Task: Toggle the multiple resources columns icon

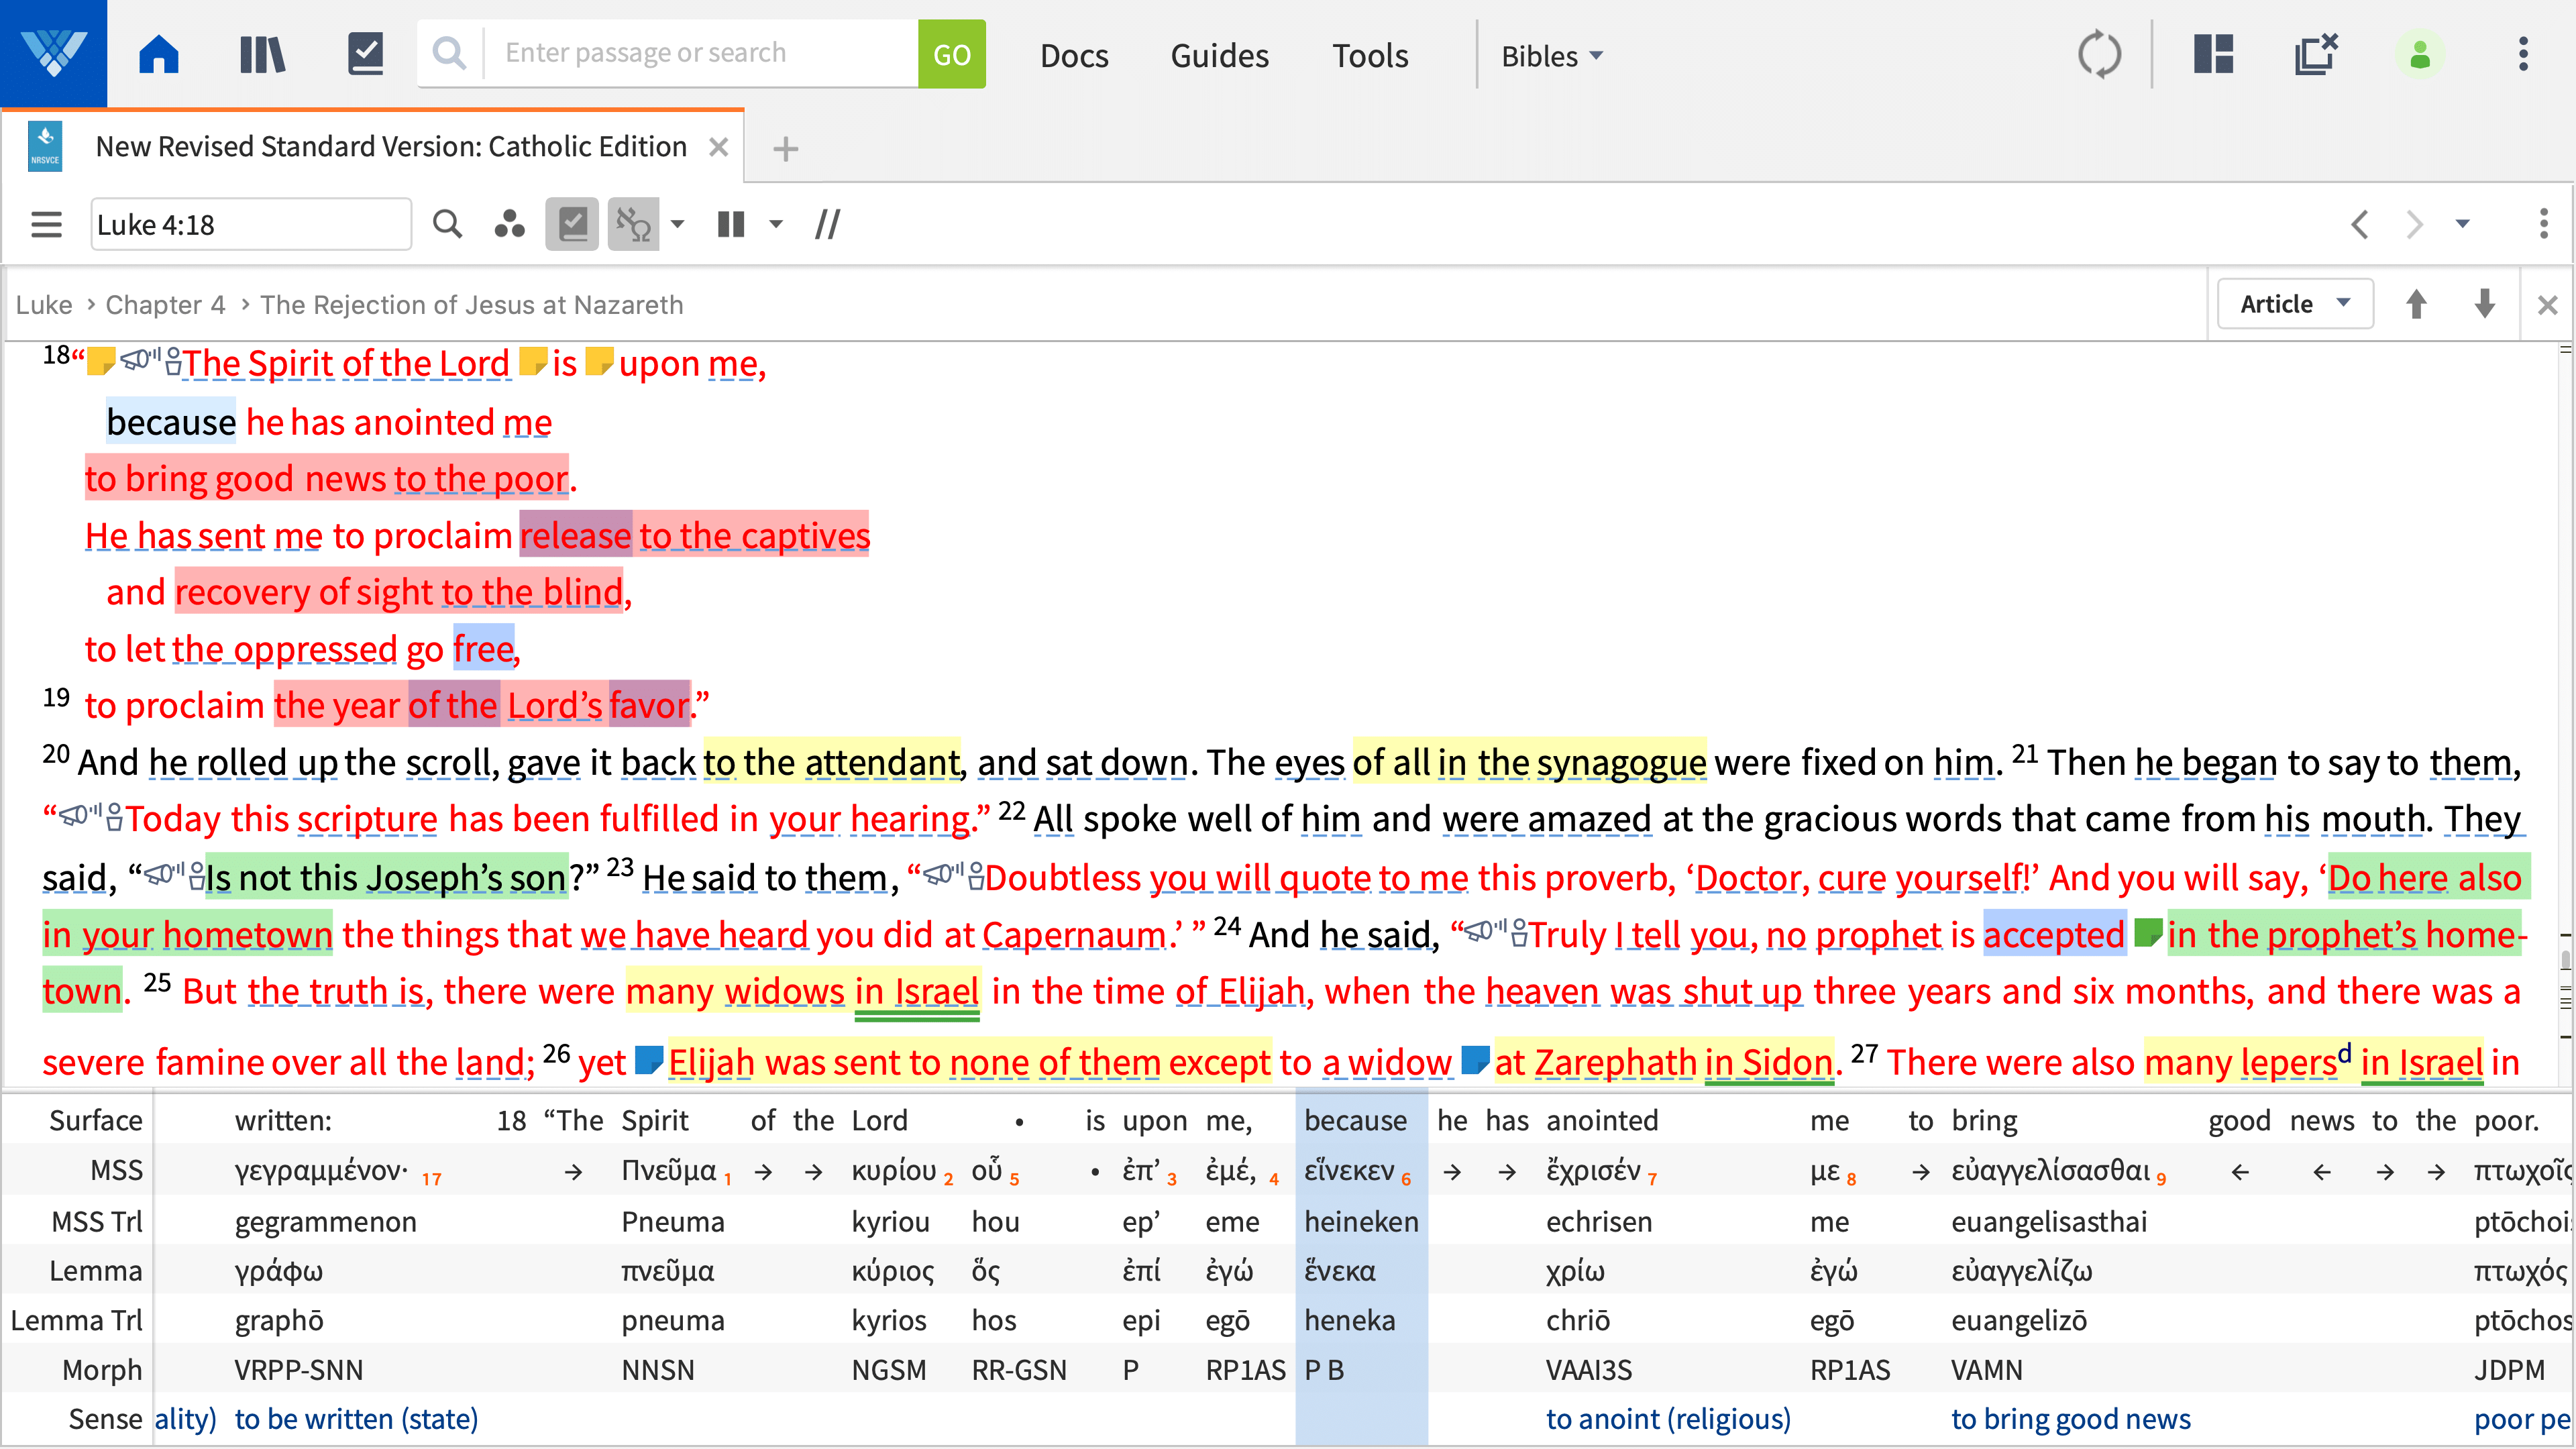Action: tap(731, 224)
